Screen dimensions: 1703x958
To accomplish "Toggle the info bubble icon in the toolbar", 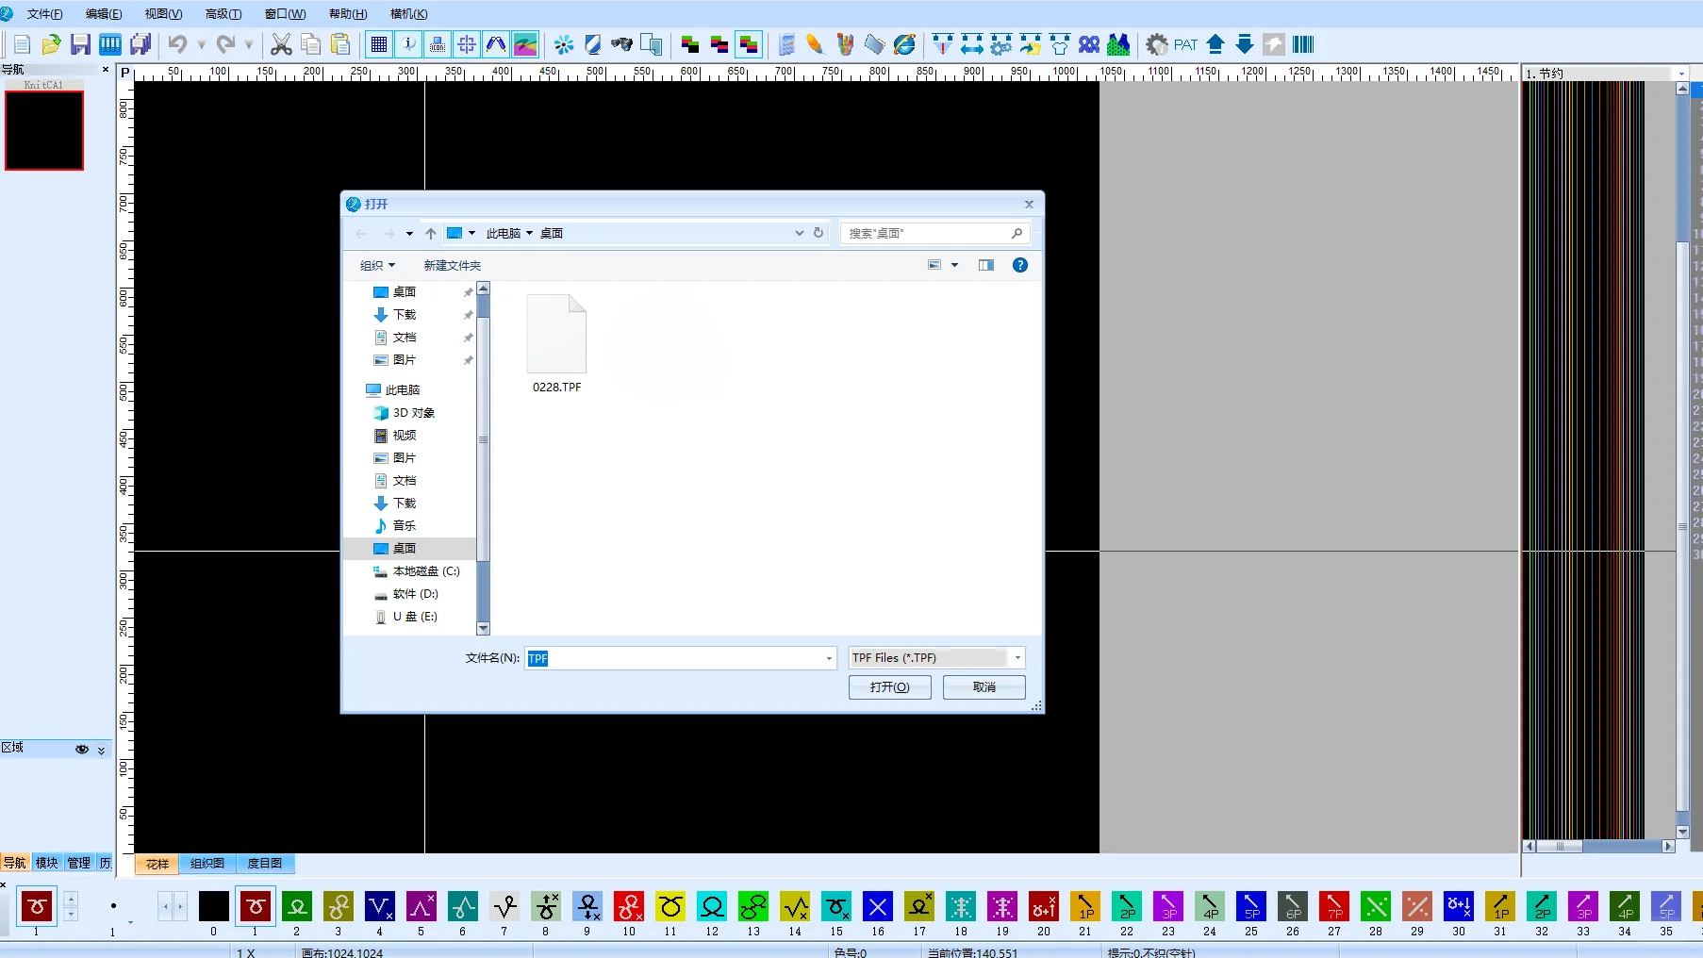I will [x=408, y=44].
